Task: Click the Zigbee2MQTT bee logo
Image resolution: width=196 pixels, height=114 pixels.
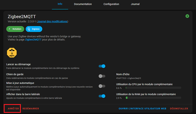Action: (x=12, y=53)
